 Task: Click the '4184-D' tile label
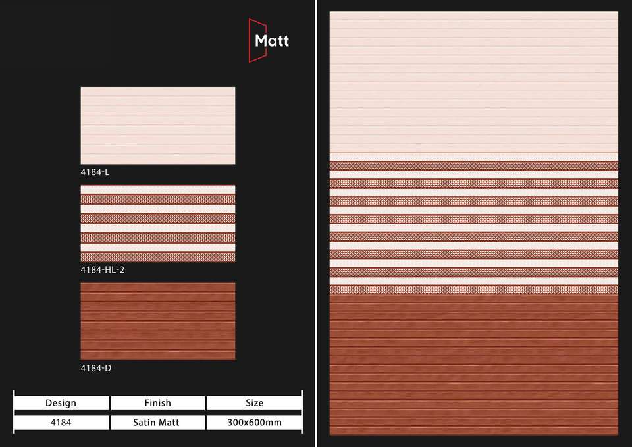96,368
